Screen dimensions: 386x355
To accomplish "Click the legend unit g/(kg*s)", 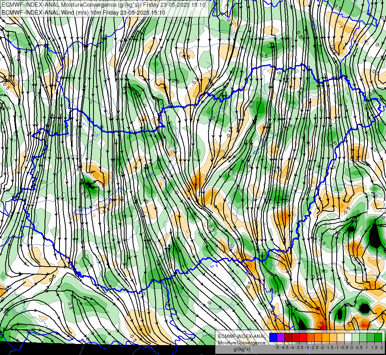I will pos(242,349).
